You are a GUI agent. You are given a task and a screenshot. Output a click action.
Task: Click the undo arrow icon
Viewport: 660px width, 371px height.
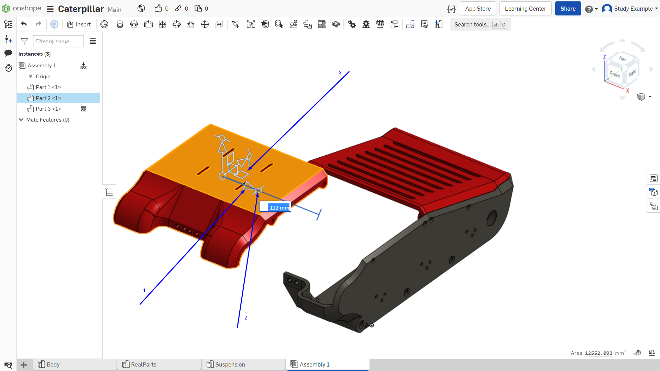24,24
